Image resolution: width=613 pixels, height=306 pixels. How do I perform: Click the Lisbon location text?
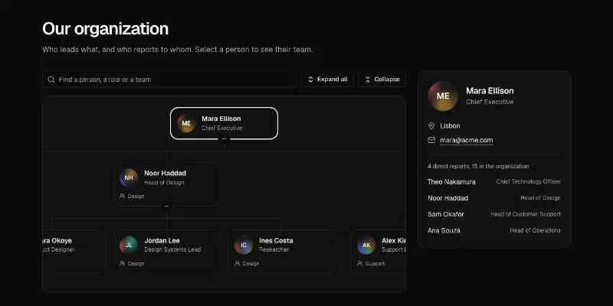(450, 125)
